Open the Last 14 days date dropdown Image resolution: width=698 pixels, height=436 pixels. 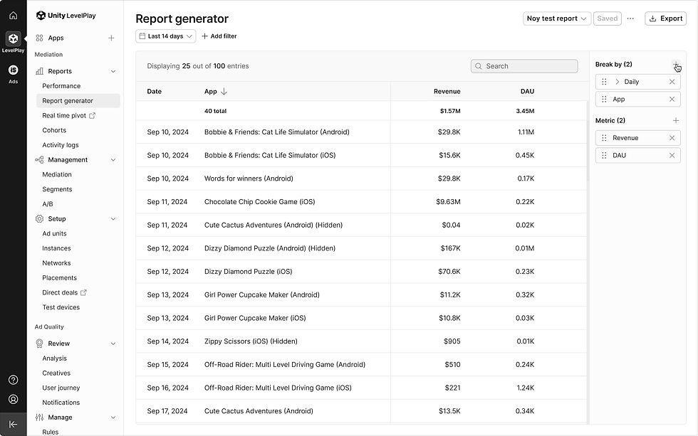165,36
